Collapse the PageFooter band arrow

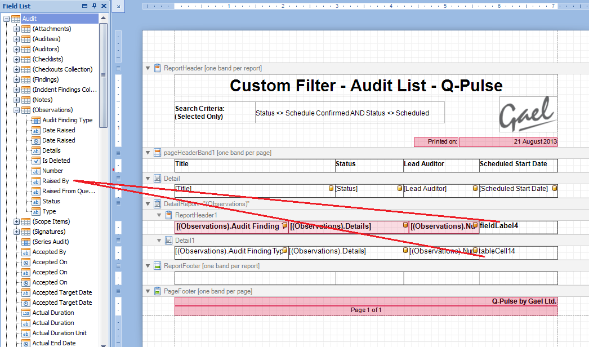148,291
